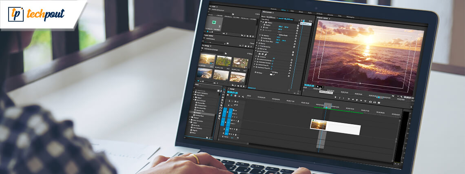The width and height of the screenshot is (465, 174).
Task: Toggle Snap in the timeline header
Action: point(232,95)
